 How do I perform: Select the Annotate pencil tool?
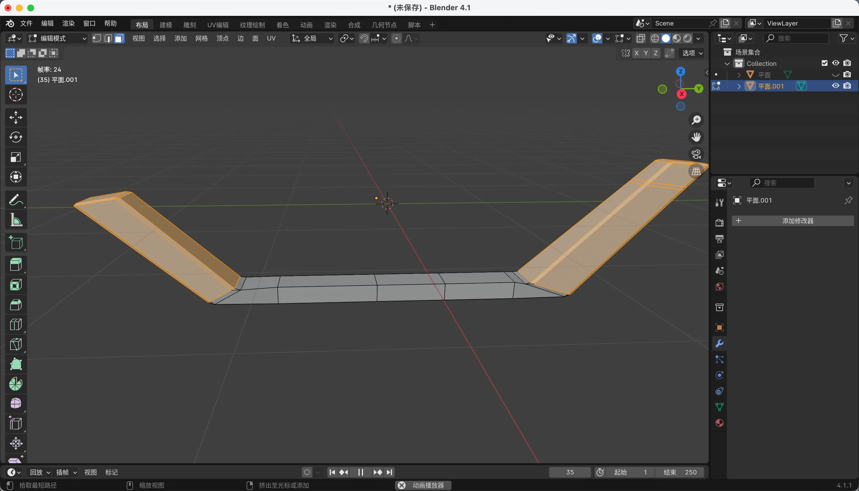16,200
